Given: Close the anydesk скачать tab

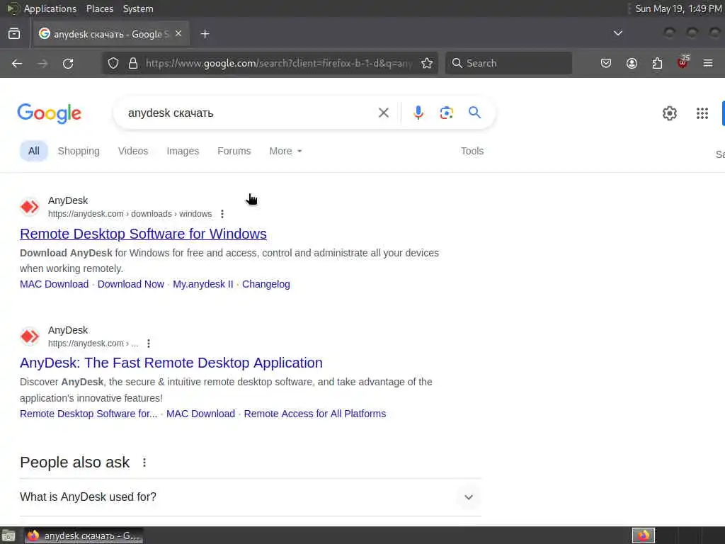Looking at the screenshot, I should coord(178,34).
